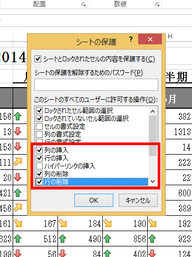Uncheck 行の挿入 option
The height and width of the screenshot is (257, 192).
(x=39, y=158)
